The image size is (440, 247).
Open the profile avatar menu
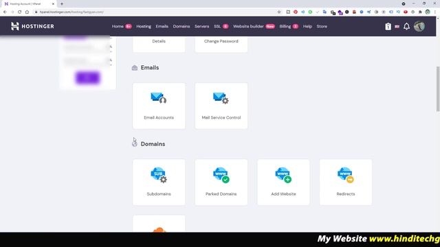(419, 26)
